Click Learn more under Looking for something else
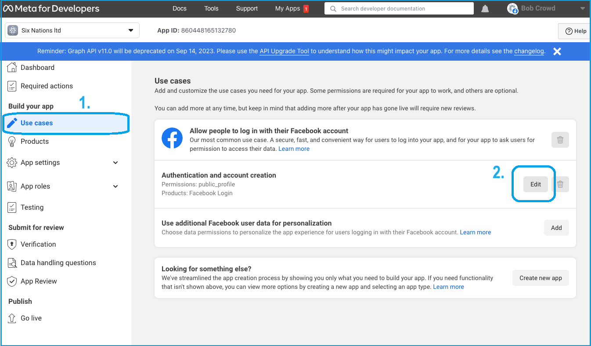 (x=448, y=287)
